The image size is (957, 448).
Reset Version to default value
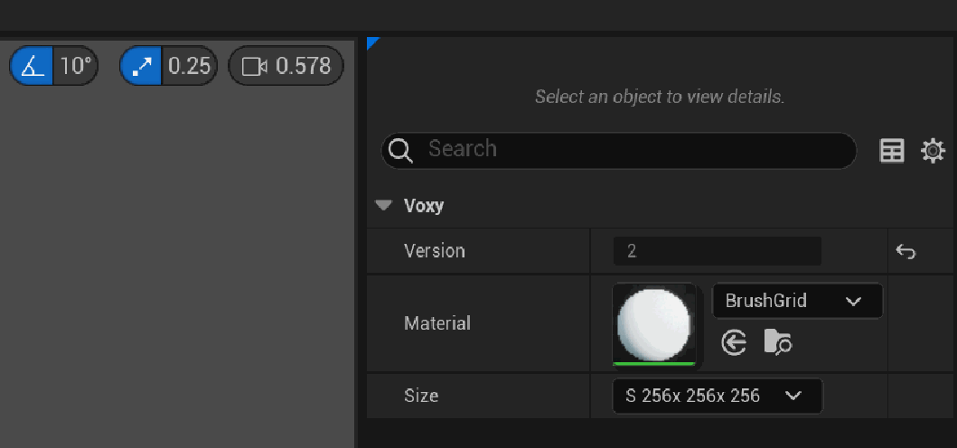click(905, 252)
